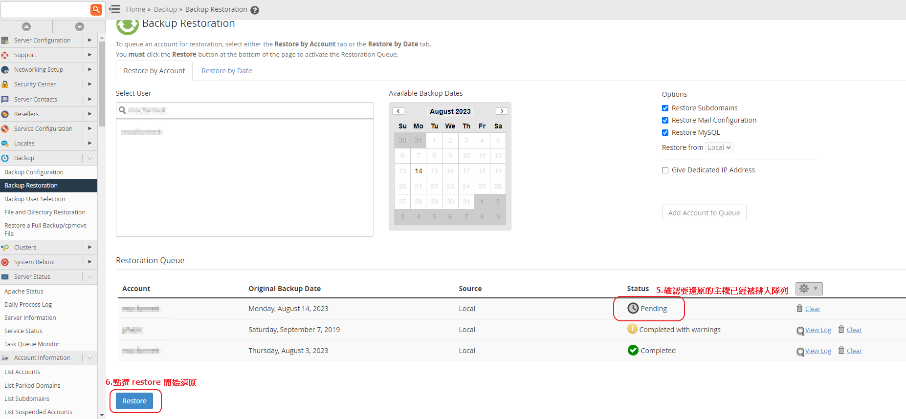The width and height of the screenshot is (906, 419).
Task: Click the orange search icon button
Action: coord(96,9)
